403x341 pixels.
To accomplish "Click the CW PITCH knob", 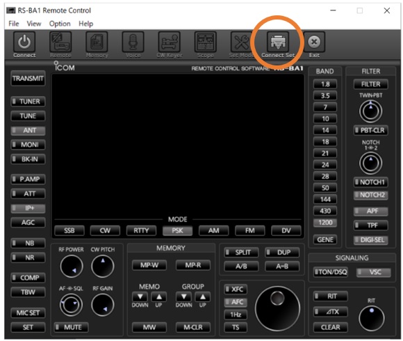I will pos(103,267).
